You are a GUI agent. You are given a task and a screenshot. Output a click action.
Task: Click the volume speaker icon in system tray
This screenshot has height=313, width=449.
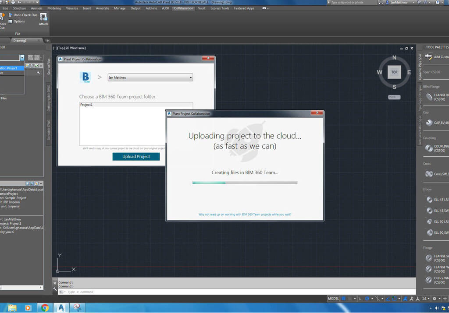437,308
